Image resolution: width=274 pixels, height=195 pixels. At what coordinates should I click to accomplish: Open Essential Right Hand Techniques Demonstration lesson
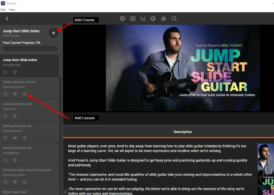pyautogui.click(x=30, y=176)
